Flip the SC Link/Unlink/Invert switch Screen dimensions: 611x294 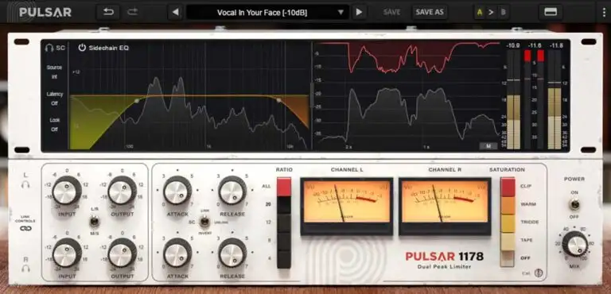(x=204, y=222)
